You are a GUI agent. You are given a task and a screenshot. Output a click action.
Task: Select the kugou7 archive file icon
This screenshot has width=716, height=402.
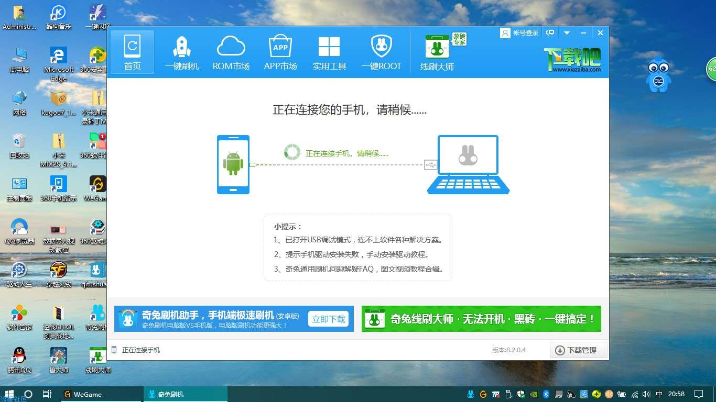coord(59,103)
